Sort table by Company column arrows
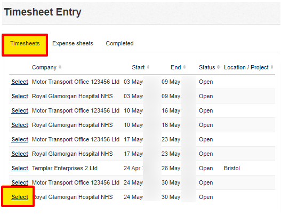Viewport: 281px width, 223px height. (60, 67)
